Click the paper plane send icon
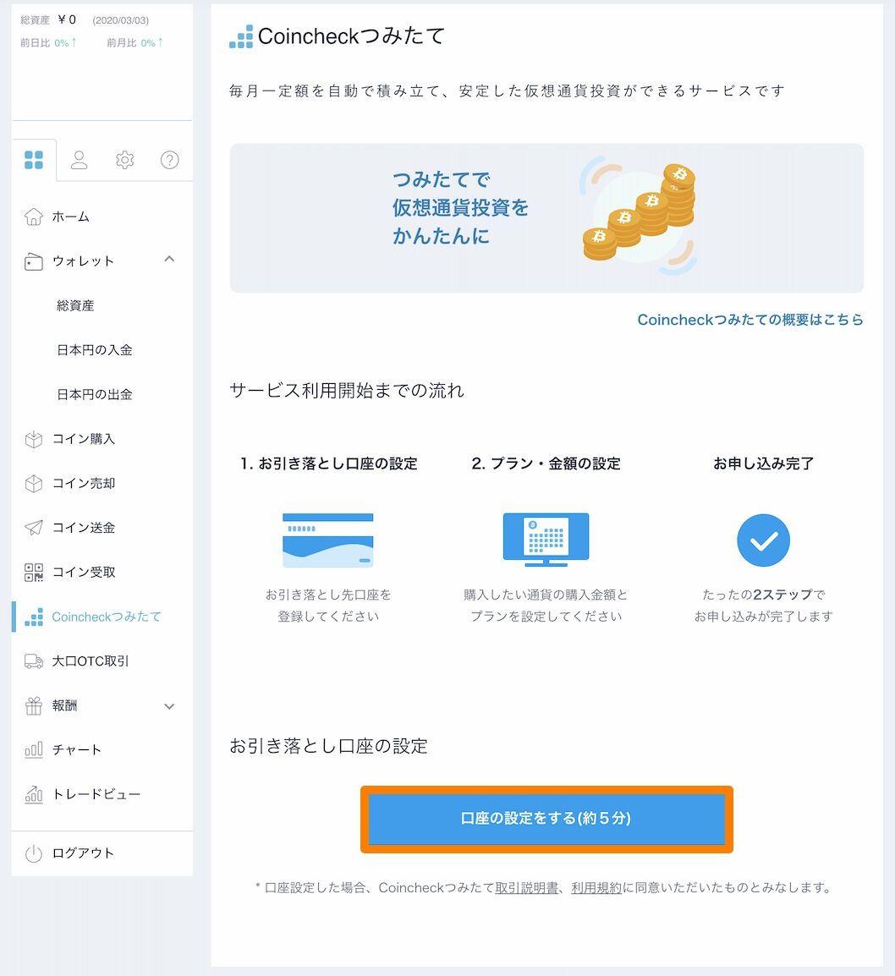 pos(34,528)
